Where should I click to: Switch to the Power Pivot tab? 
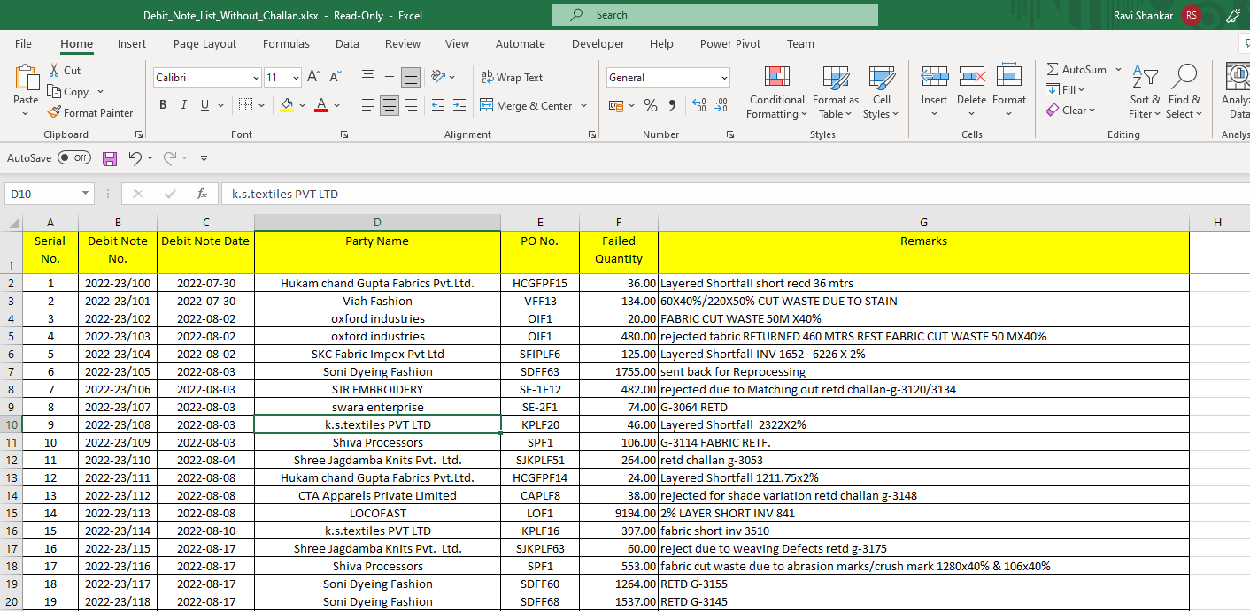[730, 43]
